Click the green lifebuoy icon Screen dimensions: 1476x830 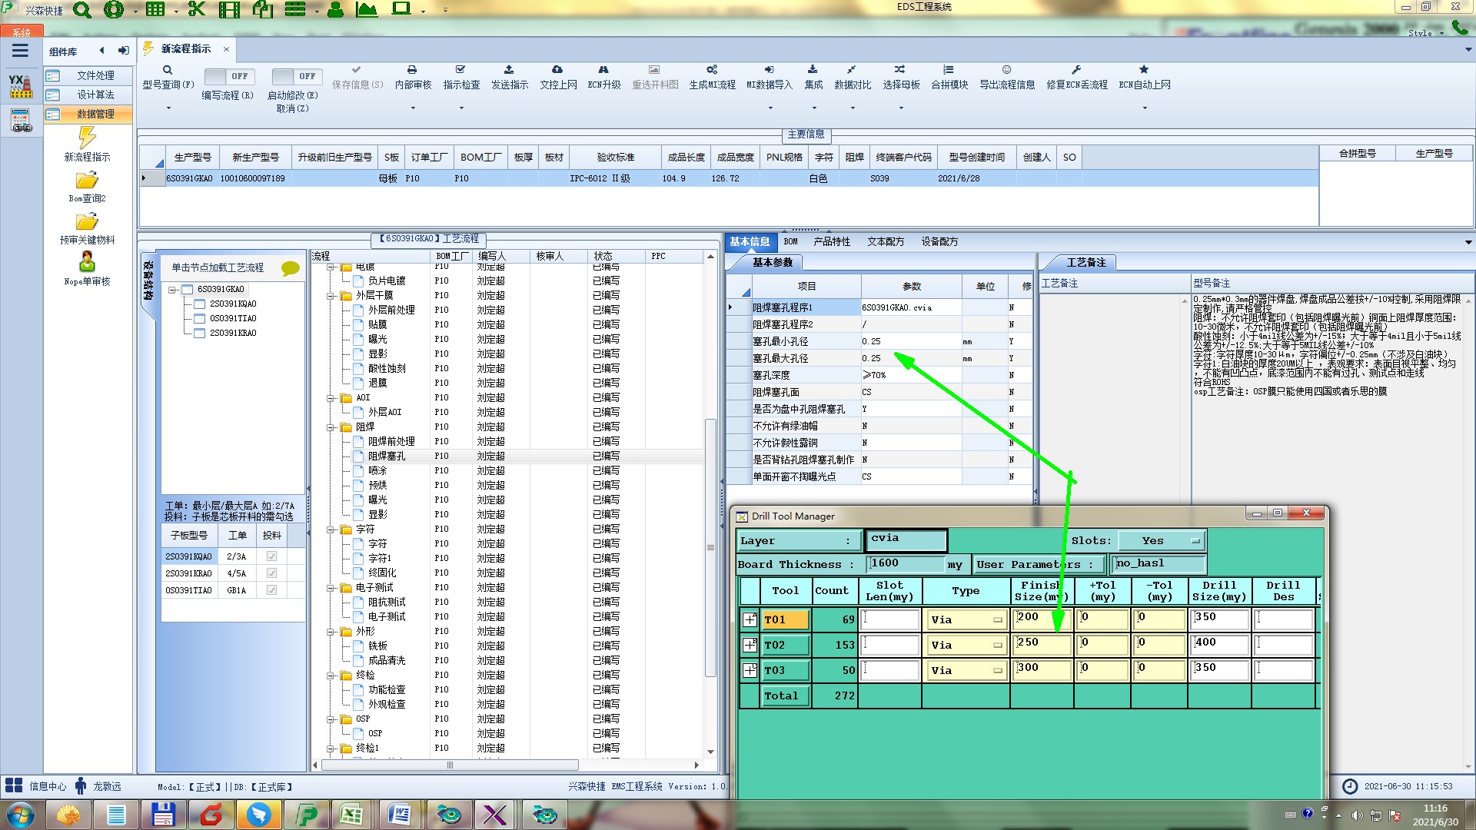click(114, 10)
